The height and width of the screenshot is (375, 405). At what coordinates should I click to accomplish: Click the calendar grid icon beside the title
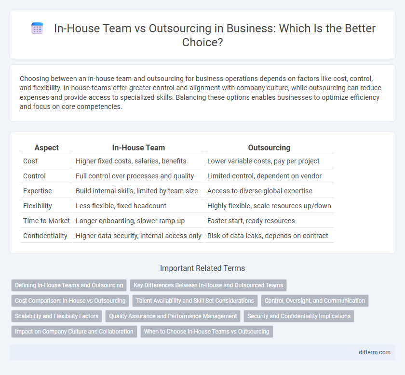coord(37,28)
